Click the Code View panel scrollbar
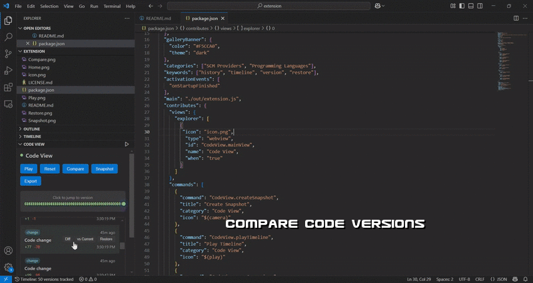Viewport: 533px width, 283px height. click(131, 196)
